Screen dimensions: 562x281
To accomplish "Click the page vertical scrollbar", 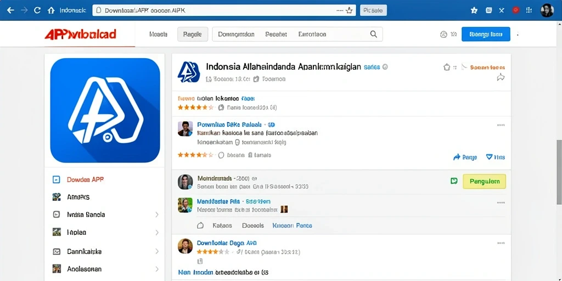I will click(559, 172).
